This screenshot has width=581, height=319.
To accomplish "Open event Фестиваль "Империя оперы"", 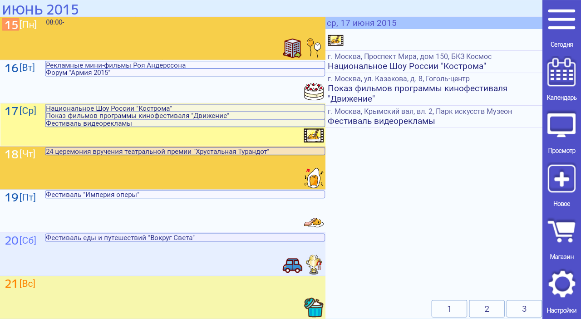I will tap(185, 194).
